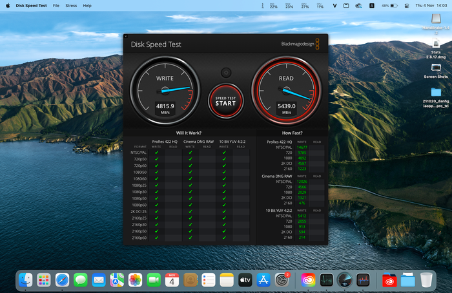Screen dimensions: 452x293
Task: Click the 2K DCI 25 format row label
Action: (139, 211)
